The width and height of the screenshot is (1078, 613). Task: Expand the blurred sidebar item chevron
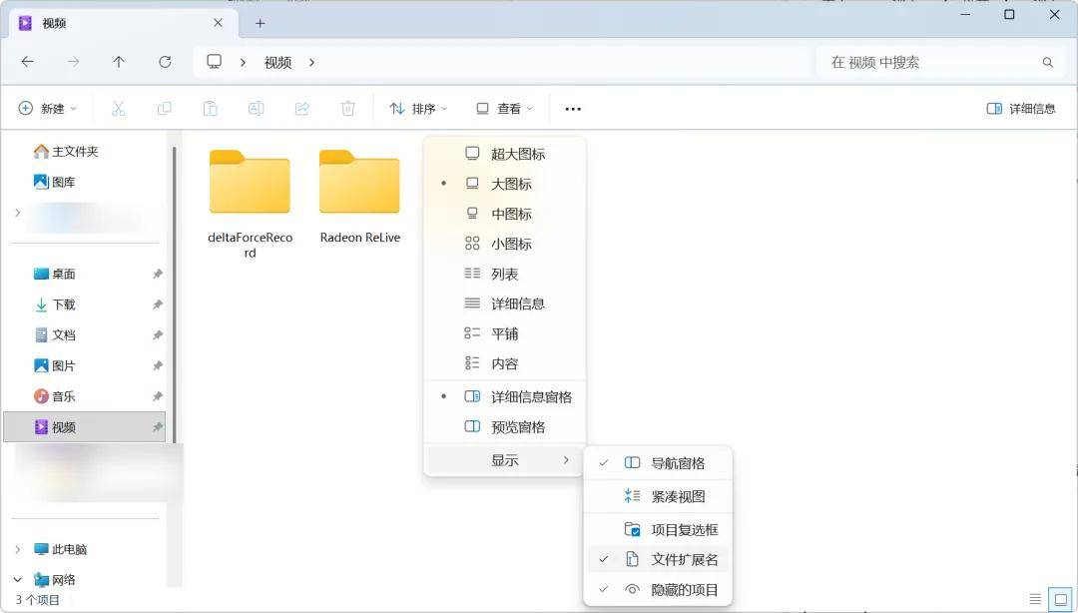coord(18,213)
